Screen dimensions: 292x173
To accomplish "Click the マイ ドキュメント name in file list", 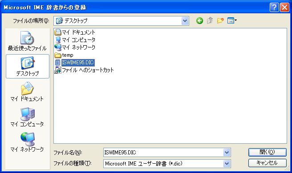I will coord(79,32).
